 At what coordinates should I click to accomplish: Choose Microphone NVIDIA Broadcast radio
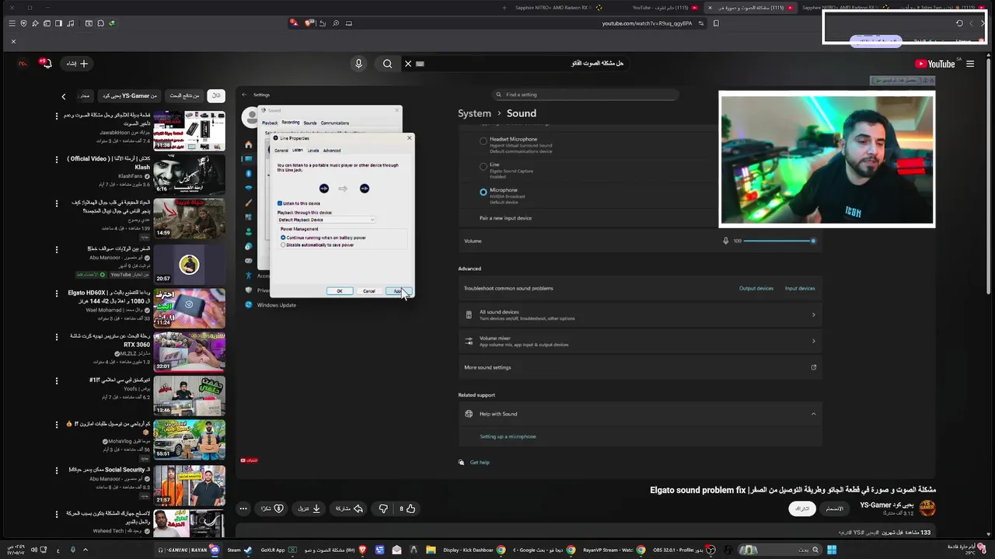coord(484,192)
